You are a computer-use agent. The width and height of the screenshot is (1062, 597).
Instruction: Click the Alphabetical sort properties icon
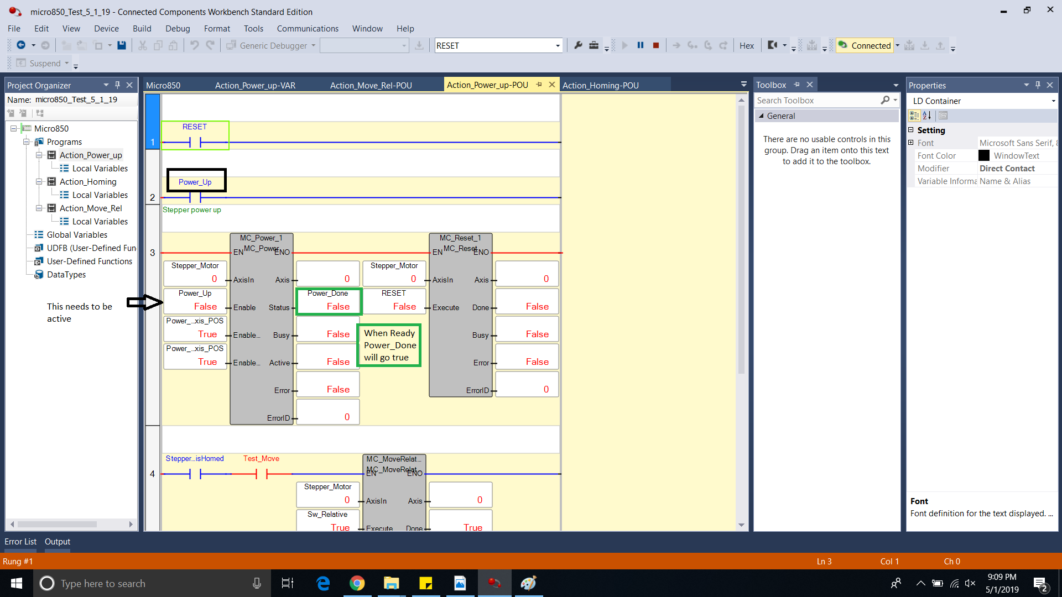click(x=928, y=116)
